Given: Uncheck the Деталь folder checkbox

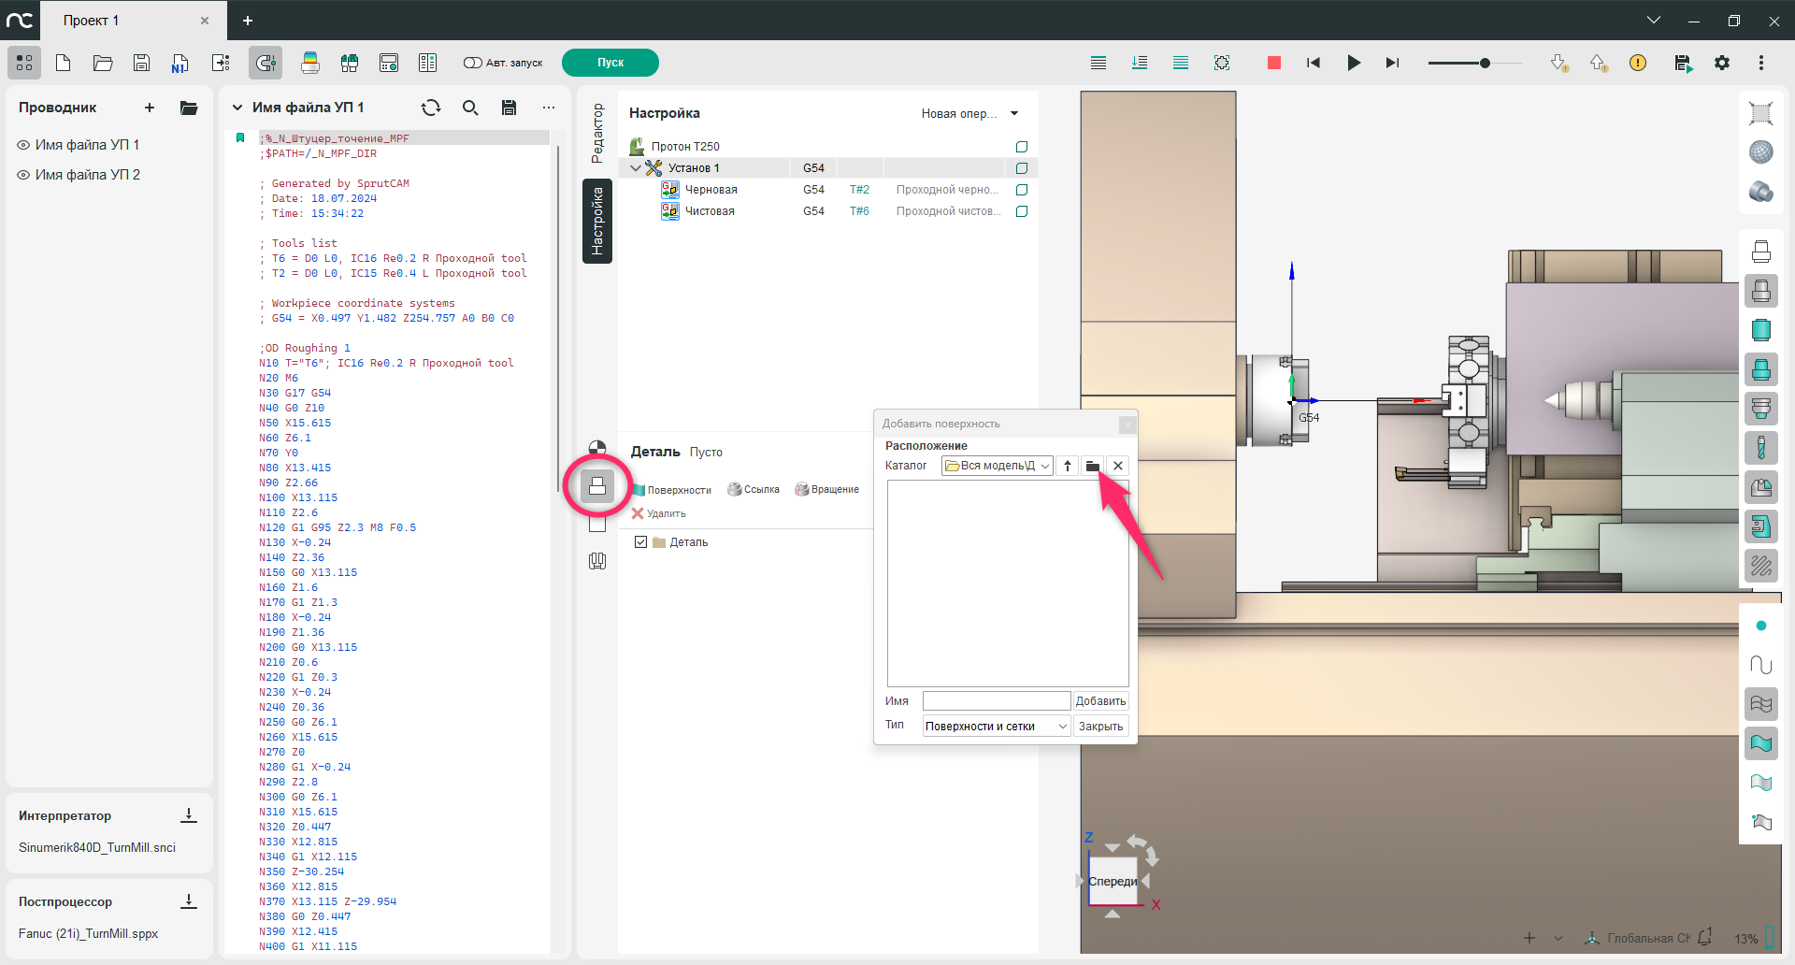Looking at the screenshot, I should point(641,542).
